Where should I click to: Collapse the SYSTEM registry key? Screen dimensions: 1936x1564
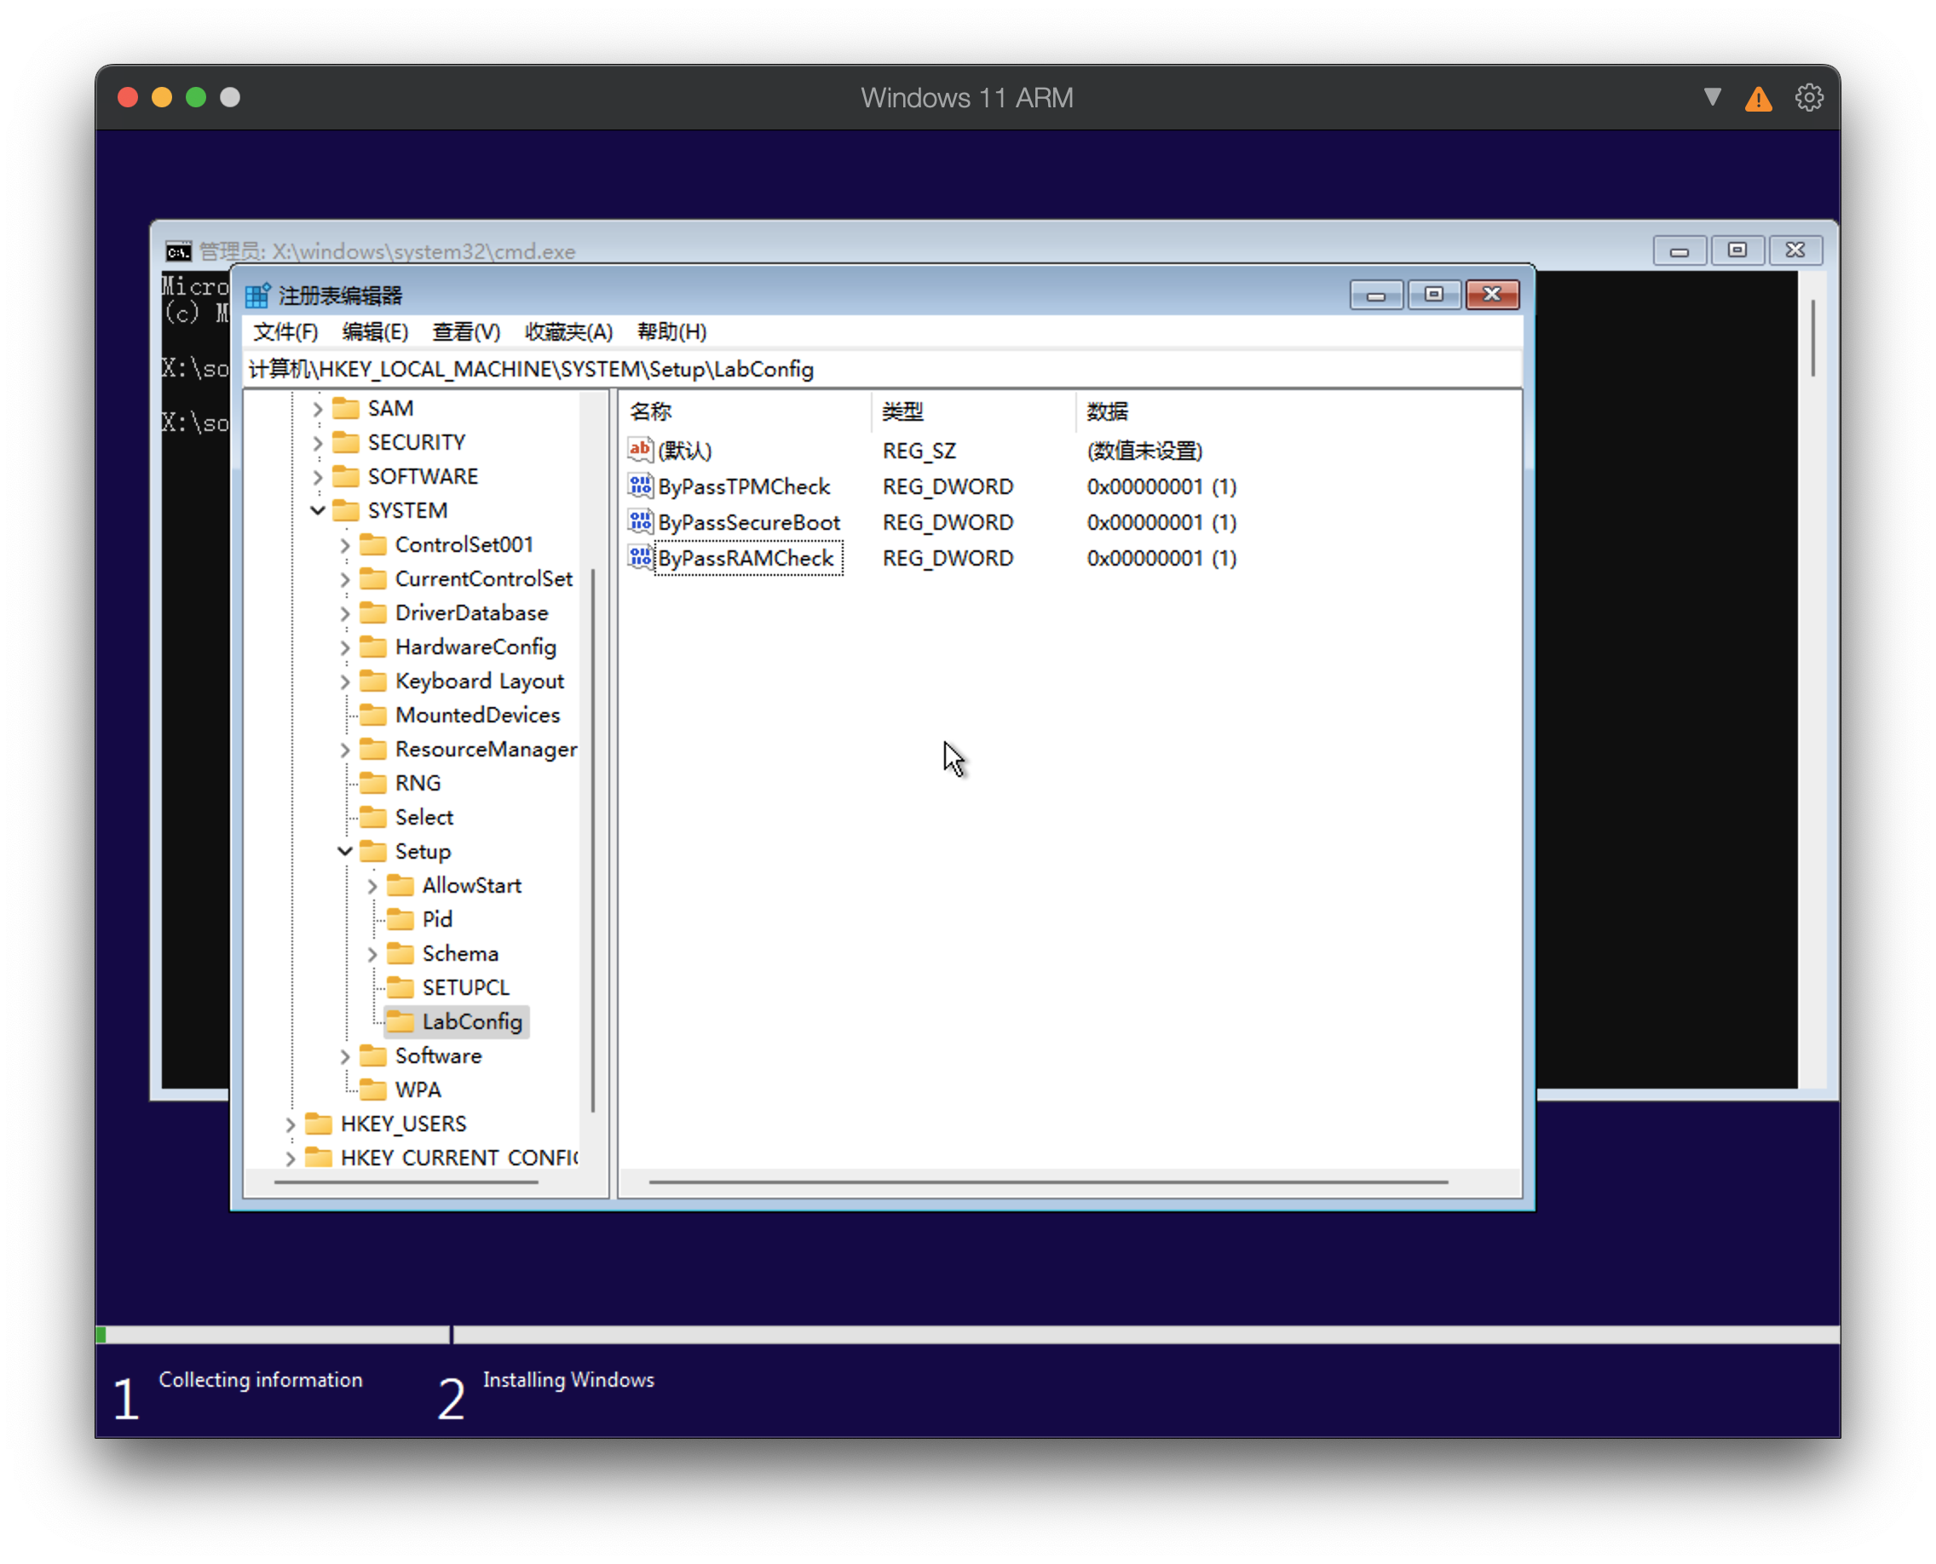pos(317,511)
